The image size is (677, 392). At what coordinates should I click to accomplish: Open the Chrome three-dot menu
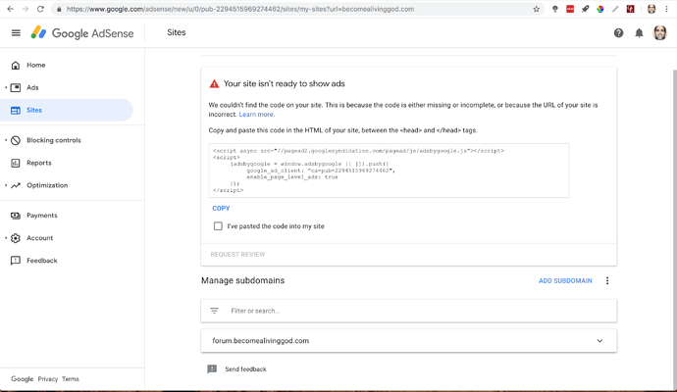tap(666, 9)
